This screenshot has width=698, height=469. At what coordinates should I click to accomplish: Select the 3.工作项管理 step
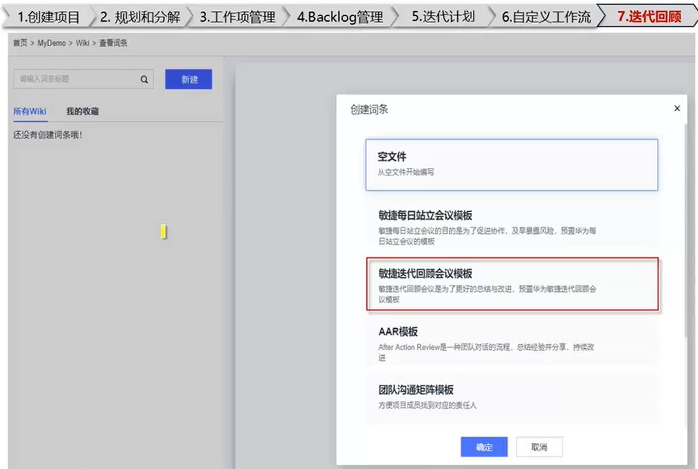click(x=238, y=17)
